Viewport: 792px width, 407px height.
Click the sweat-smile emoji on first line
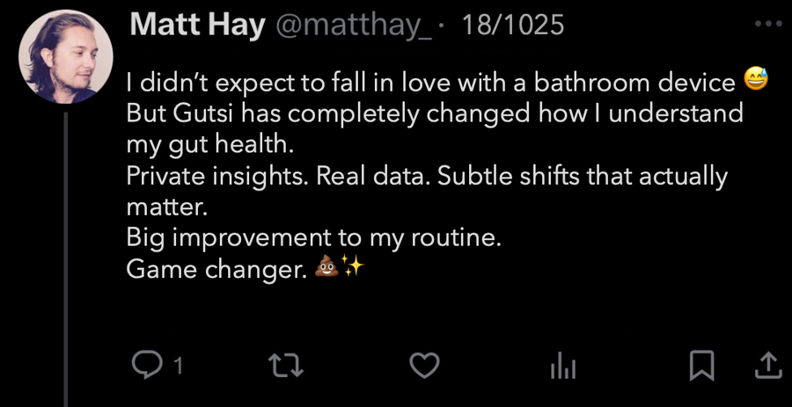tap(755, 82)
